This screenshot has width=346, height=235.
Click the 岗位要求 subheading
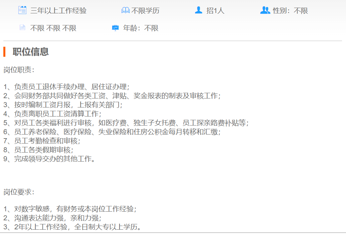[19, 192]
